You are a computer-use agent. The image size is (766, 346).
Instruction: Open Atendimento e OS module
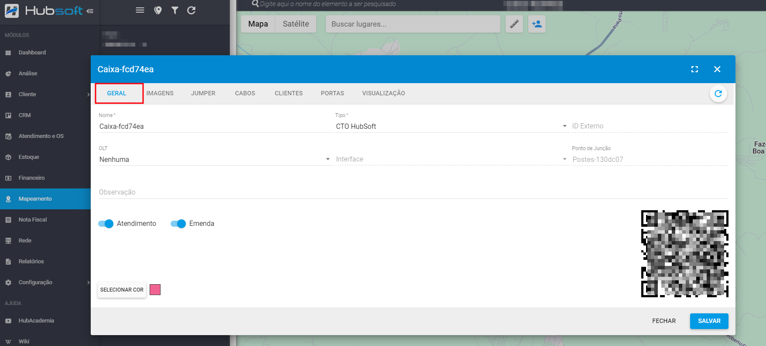pyautogui.click(x=45, y=136)
